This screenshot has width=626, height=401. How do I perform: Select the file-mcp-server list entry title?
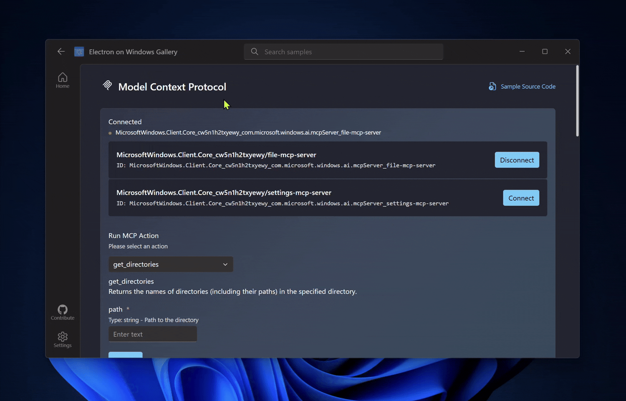216,155
